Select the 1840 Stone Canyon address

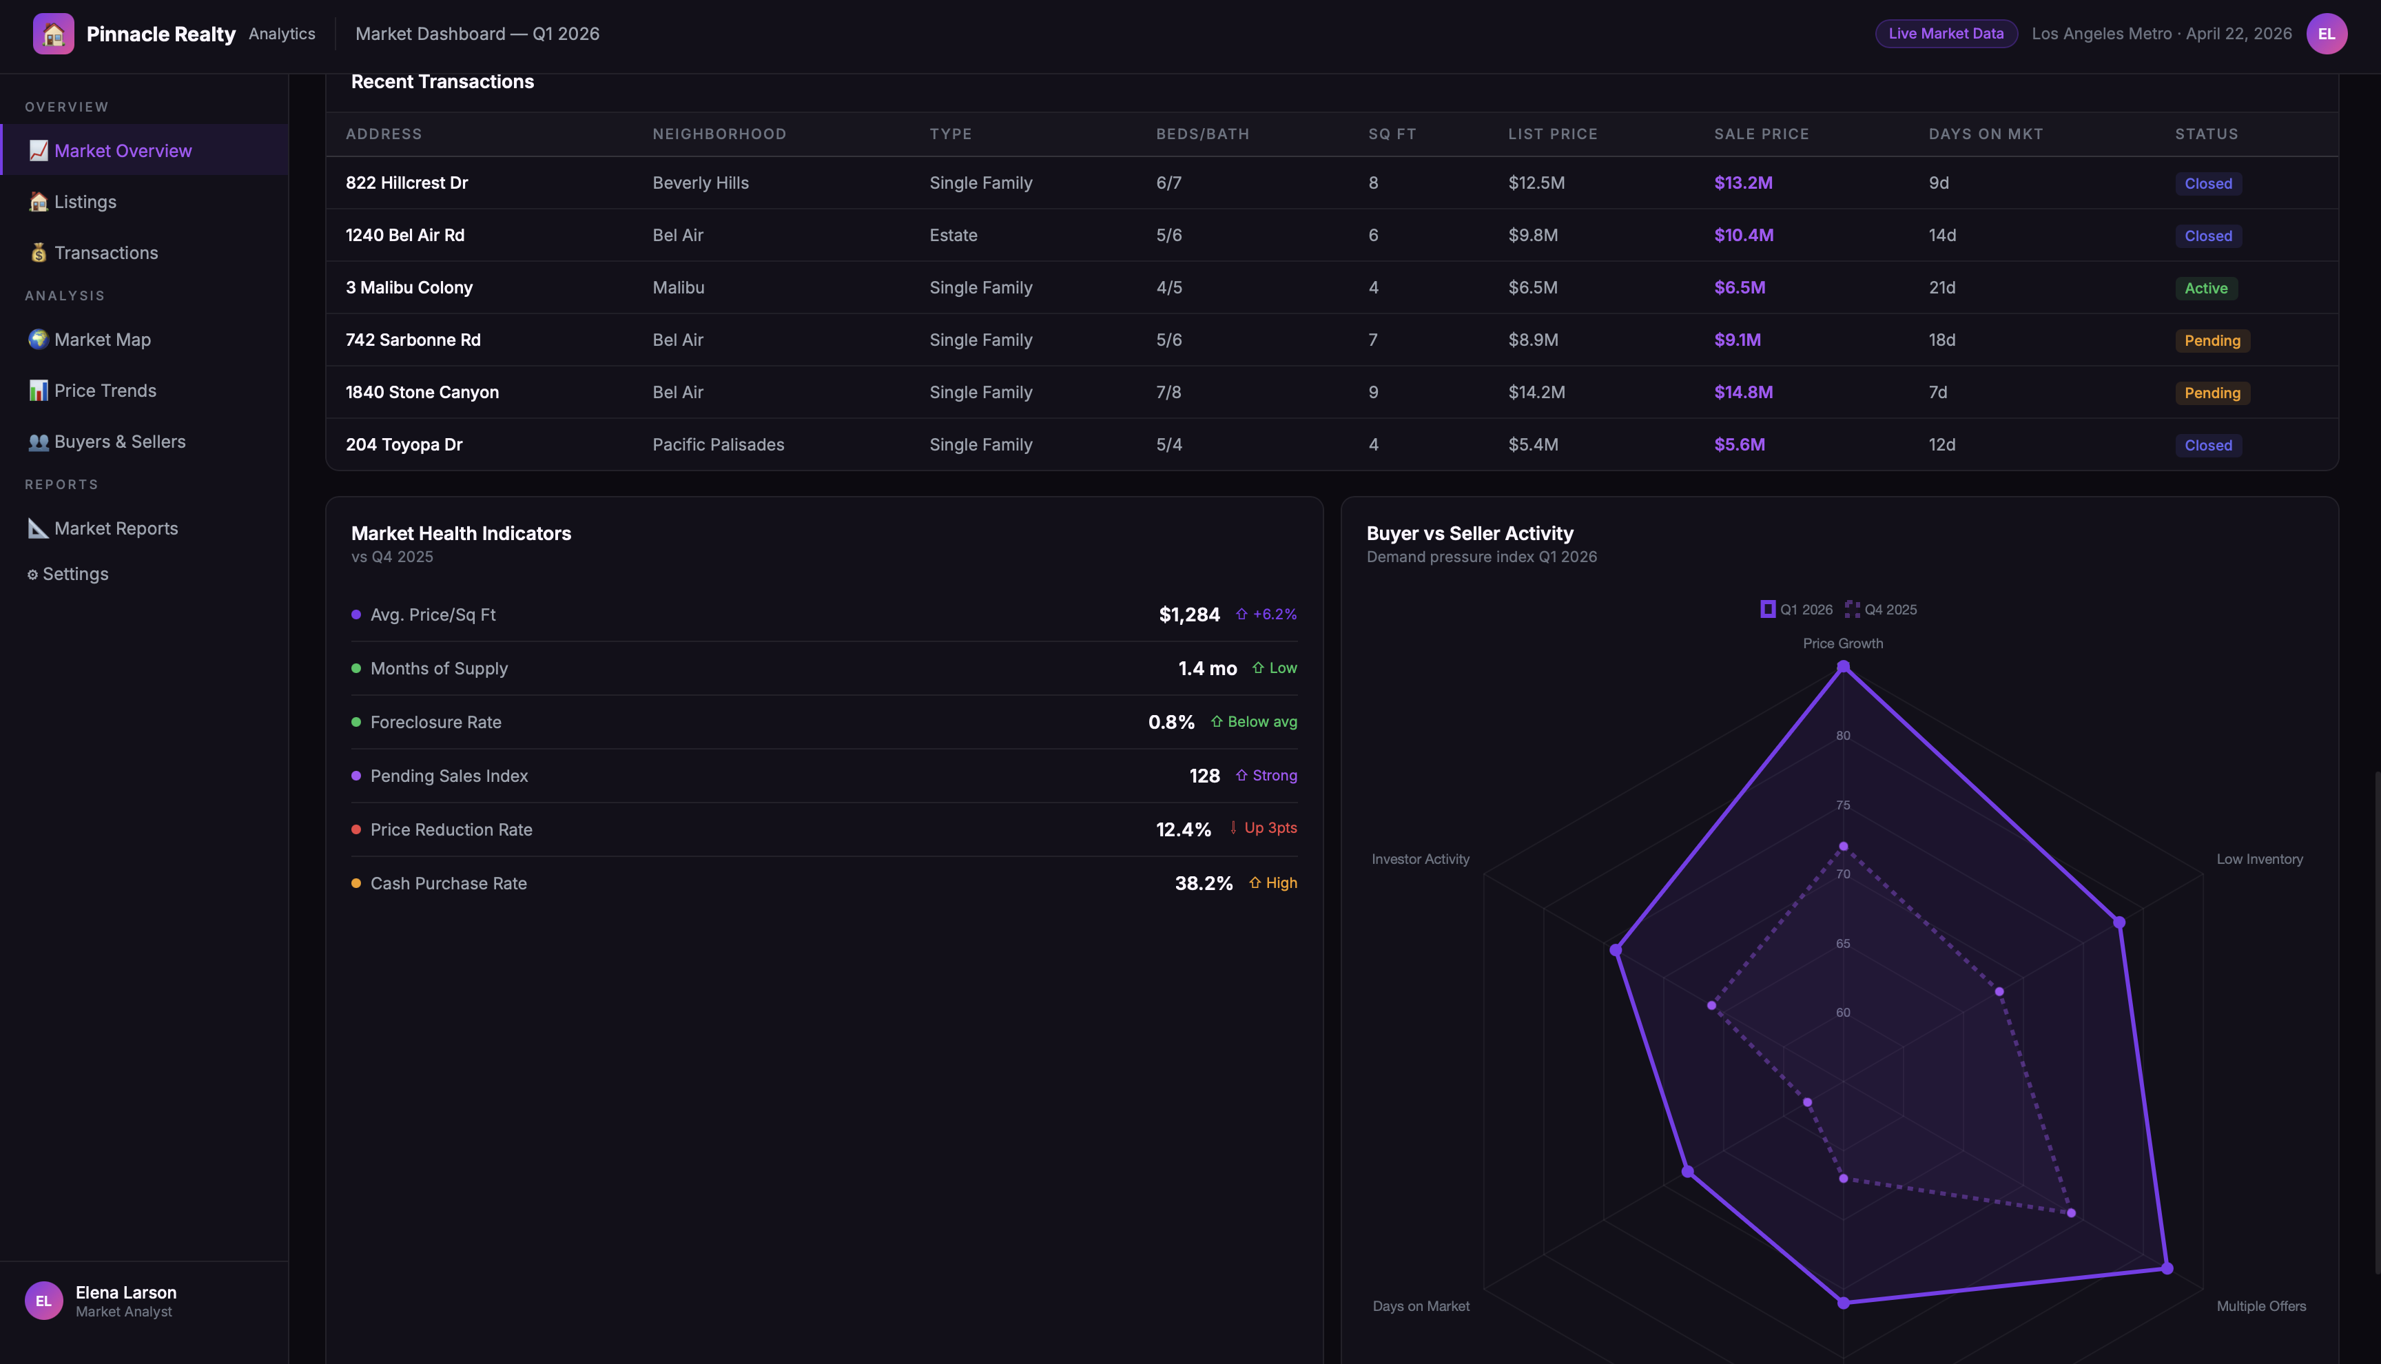point(422,393)
